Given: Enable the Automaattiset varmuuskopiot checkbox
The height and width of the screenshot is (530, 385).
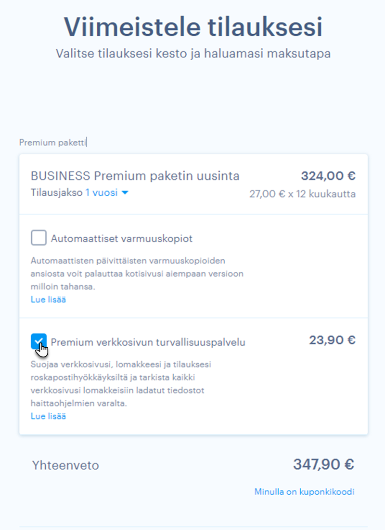Looking at the screenshot, I should (x=38, y=238).
